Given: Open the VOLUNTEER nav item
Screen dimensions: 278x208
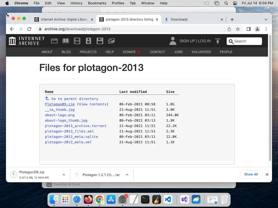Looking at the screenshot, I should click(x=201, y=52).
